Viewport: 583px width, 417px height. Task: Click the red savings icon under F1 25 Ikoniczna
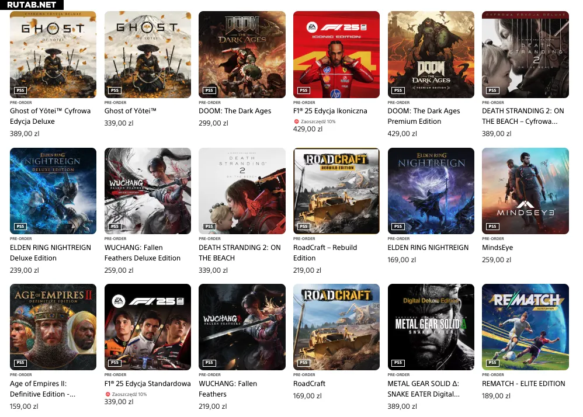(x=297, y=121)
